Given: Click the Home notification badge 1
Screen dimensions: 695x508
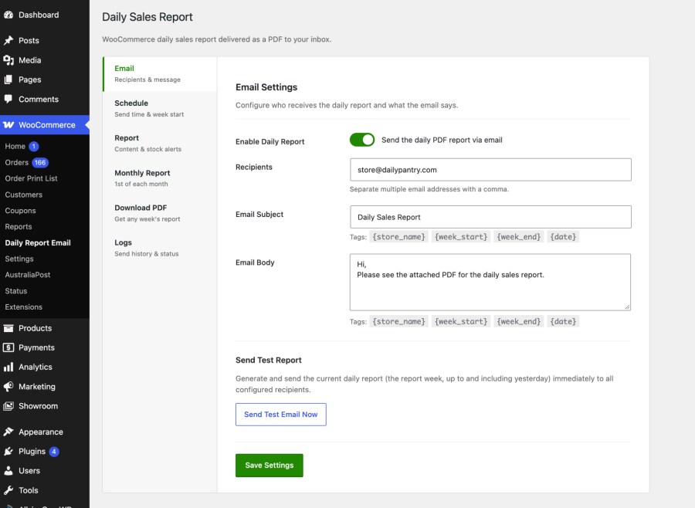Looking at the screenshot, I should coord(34,146).
